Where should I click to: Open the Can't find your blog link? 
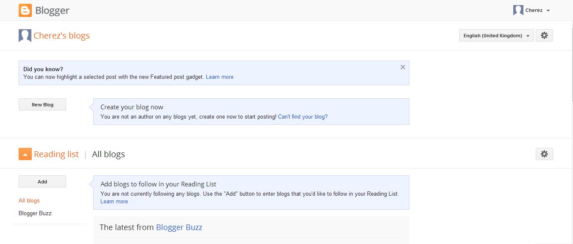[x=303, y=116]
